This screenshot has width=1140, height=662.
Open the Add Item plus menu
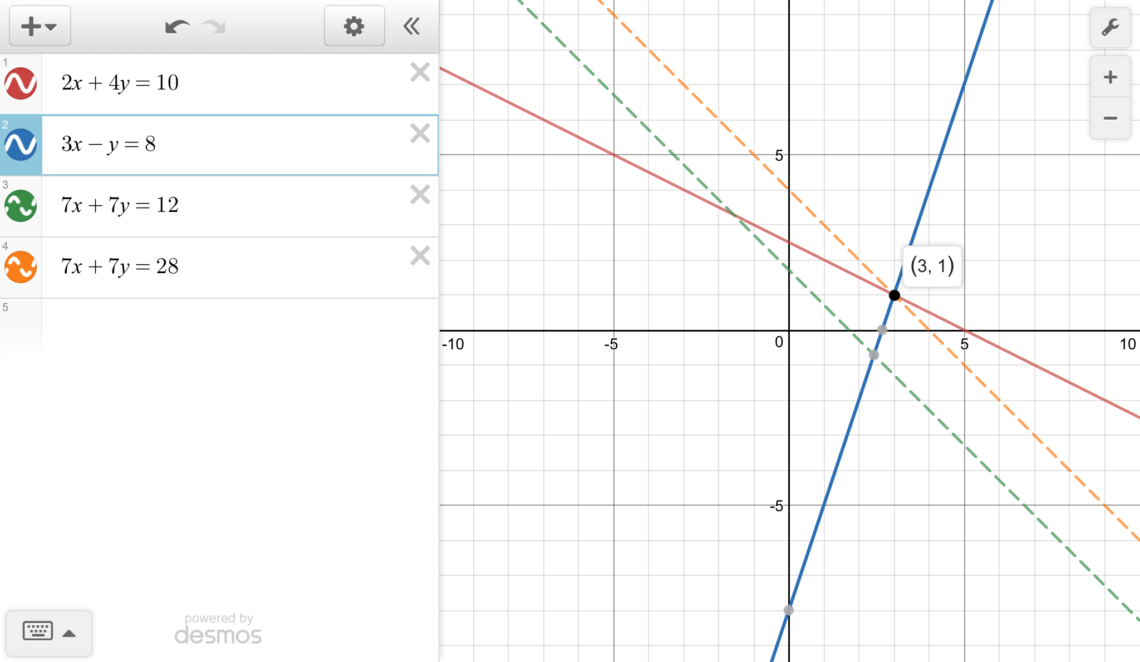coord(39,26)
